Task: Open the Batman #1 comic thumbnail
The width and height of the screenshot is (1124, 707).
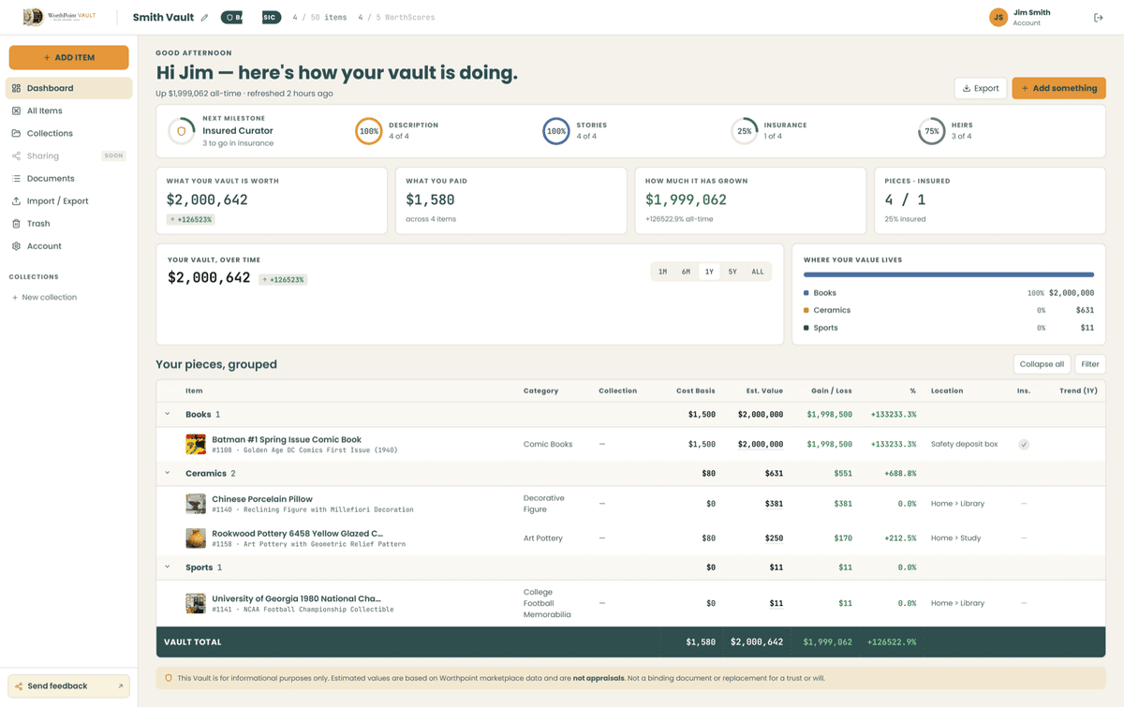Action: [196, 445]
